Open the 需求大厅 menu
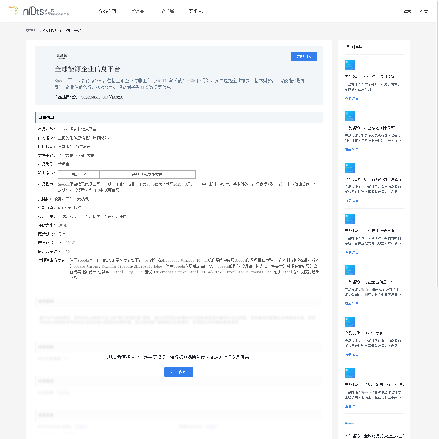The image size is (439, 439). [x=198, y=11]
